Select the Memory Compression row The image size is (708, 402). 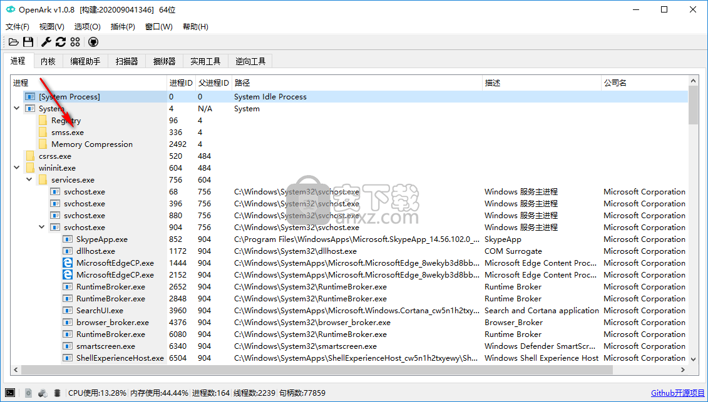pyautogui.click(x=349, y=144)
